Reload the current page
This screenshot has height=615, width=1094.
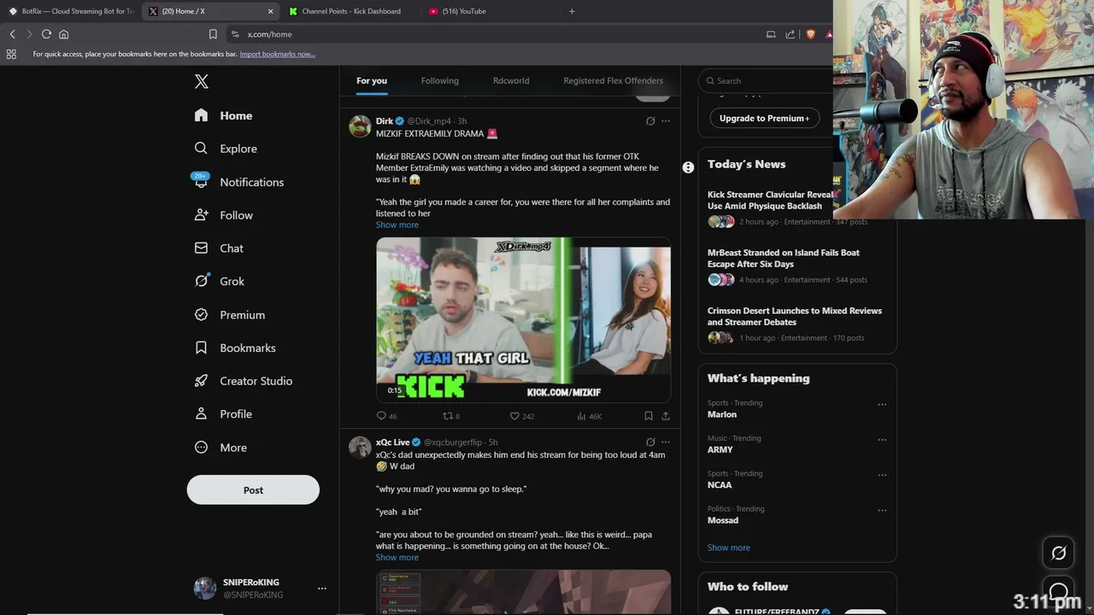point(46,34)
